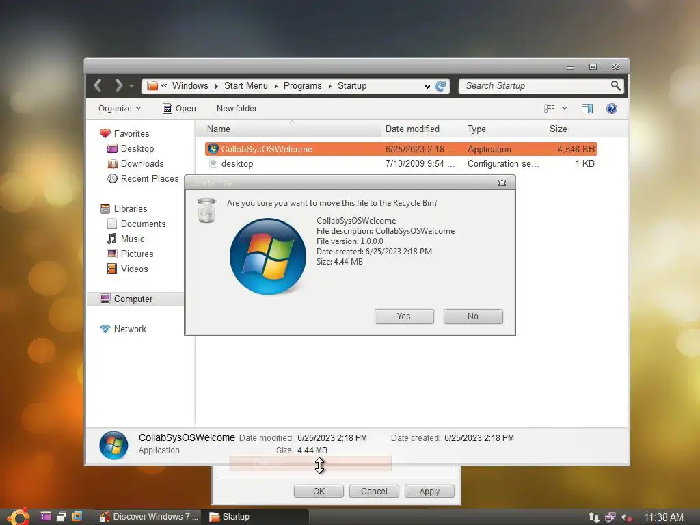Click Open in the toolbar
This screenshot has height=525, width=700.
pos(179,109)
